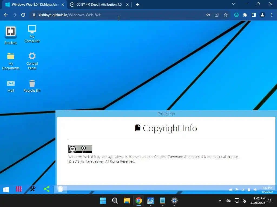Close the CC BY 4.0 Deed tab
Screen dimensions: 277x207
coord(127,5)
